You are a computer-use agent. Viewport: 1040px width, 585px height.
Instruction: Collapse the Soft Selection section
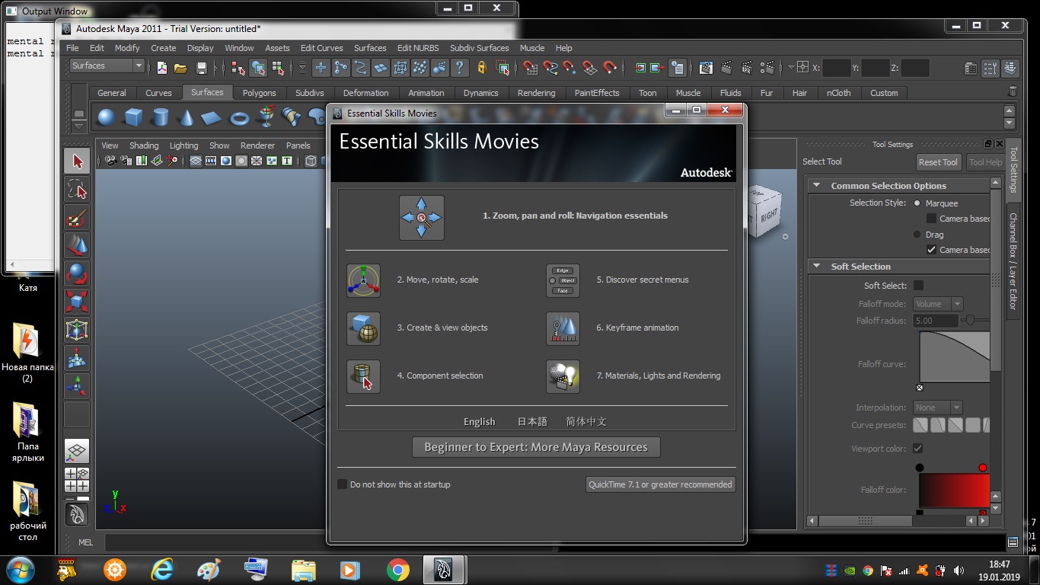[817, 266]
